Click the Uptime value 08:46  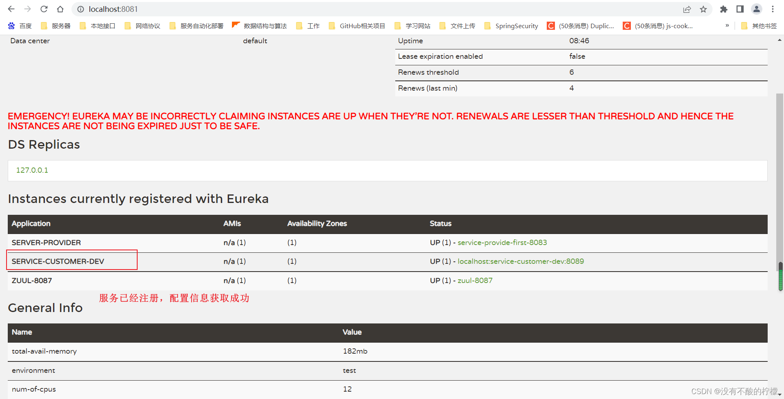(579, 41)
